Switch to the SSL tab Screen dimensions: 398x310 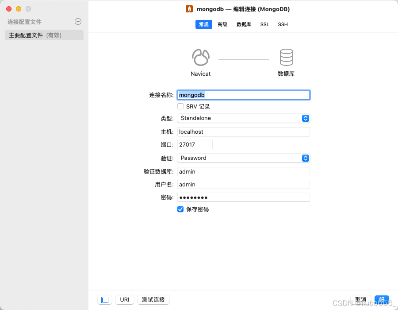[264, 24]
